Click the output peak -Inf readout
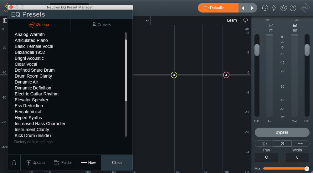Image resolution: width=313 pixels, height=173 pixels. 294,26
